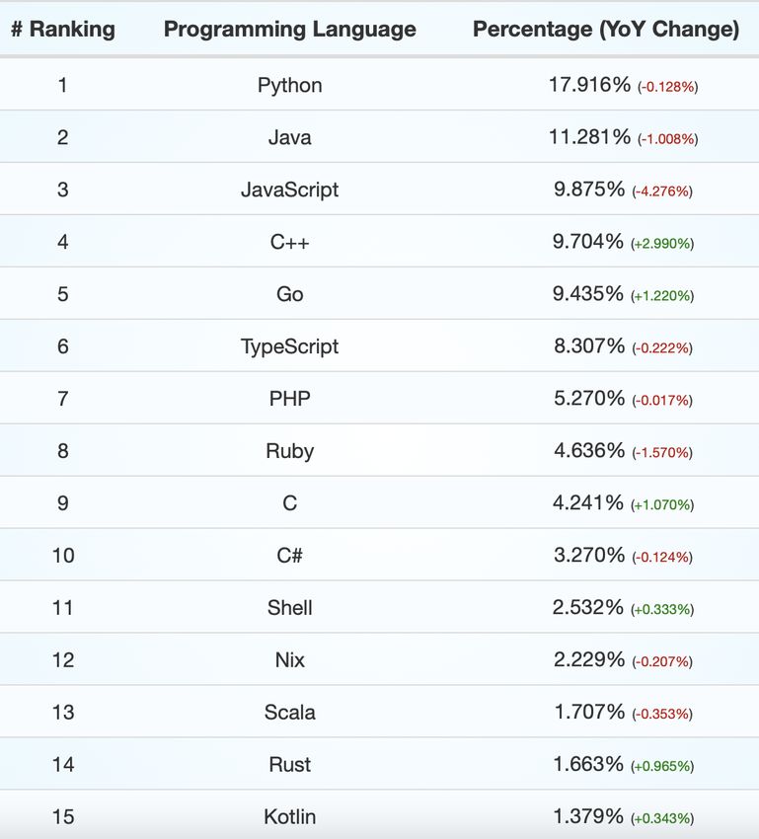Click the -4.276% change for JavaScript
Screen dimensions: 759x839
tap(662, 191)
